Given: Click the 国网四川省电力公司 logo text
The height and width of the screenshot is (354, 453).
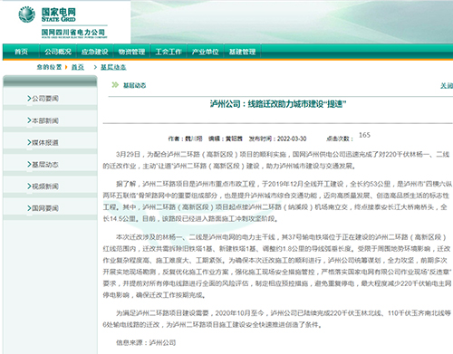Looking at the screenshot, I should pyautogui.click(x=73, y=33).
